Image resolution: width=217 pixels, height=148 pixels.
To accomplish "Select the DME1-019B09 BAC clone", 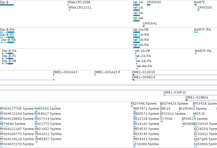I will click(201, 100).
